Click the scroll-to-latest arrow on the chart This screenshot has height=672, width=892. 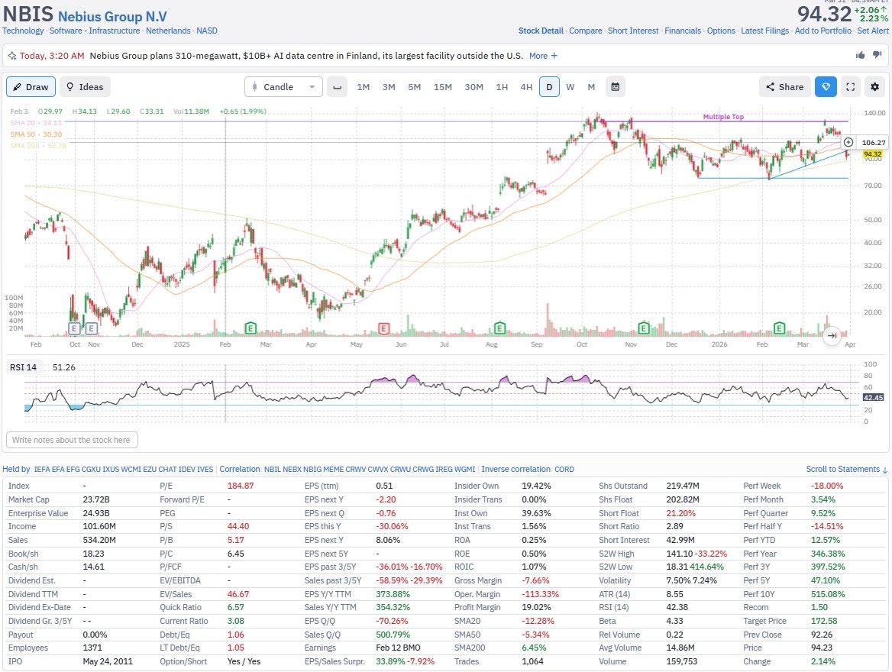pyautogui.click(x=832, y=336)
